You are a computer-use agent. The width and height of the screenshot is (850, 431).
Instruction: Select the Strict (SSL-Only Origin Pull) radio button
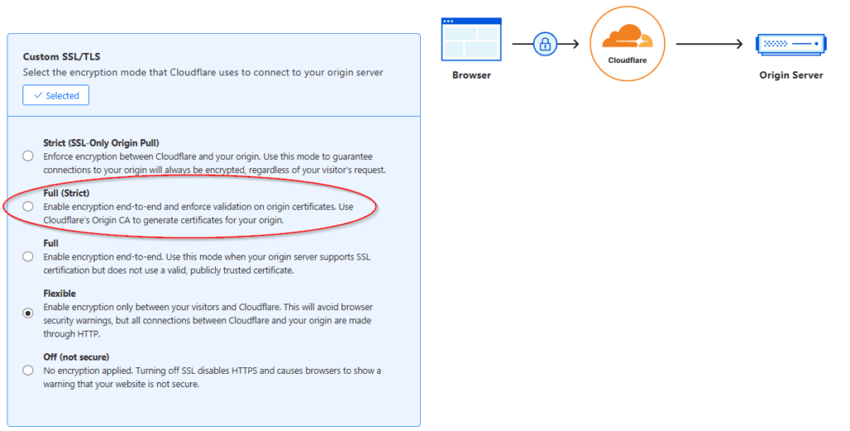pos(28,156)
